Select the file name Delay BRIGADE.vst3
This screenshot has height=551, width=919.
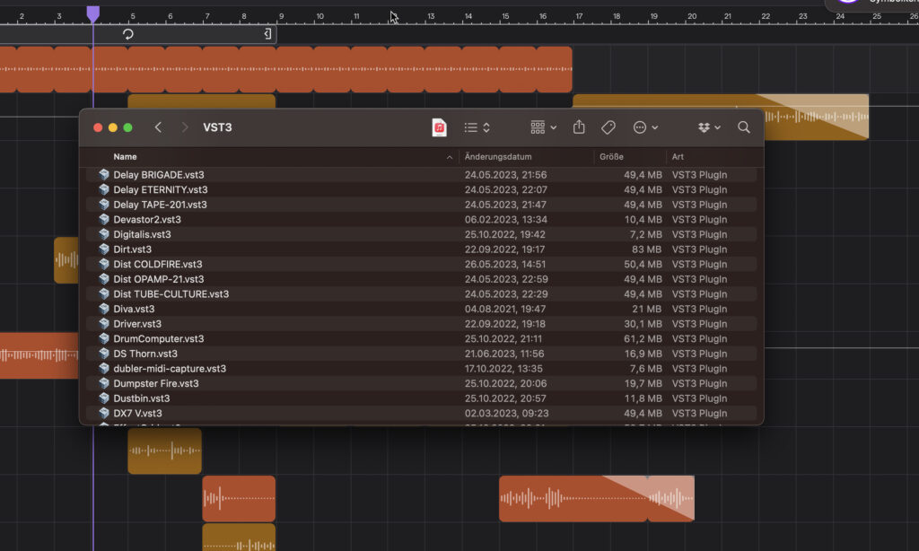(159, 175)
